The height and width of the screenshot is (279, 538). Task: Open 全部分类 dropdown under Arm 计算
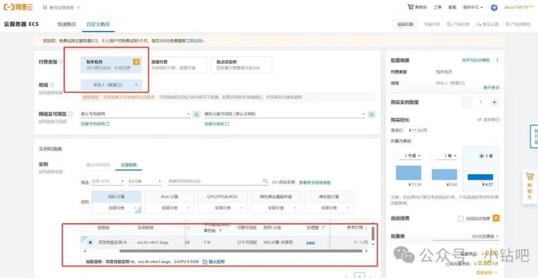pyautogui.click(x=169, y=208)
